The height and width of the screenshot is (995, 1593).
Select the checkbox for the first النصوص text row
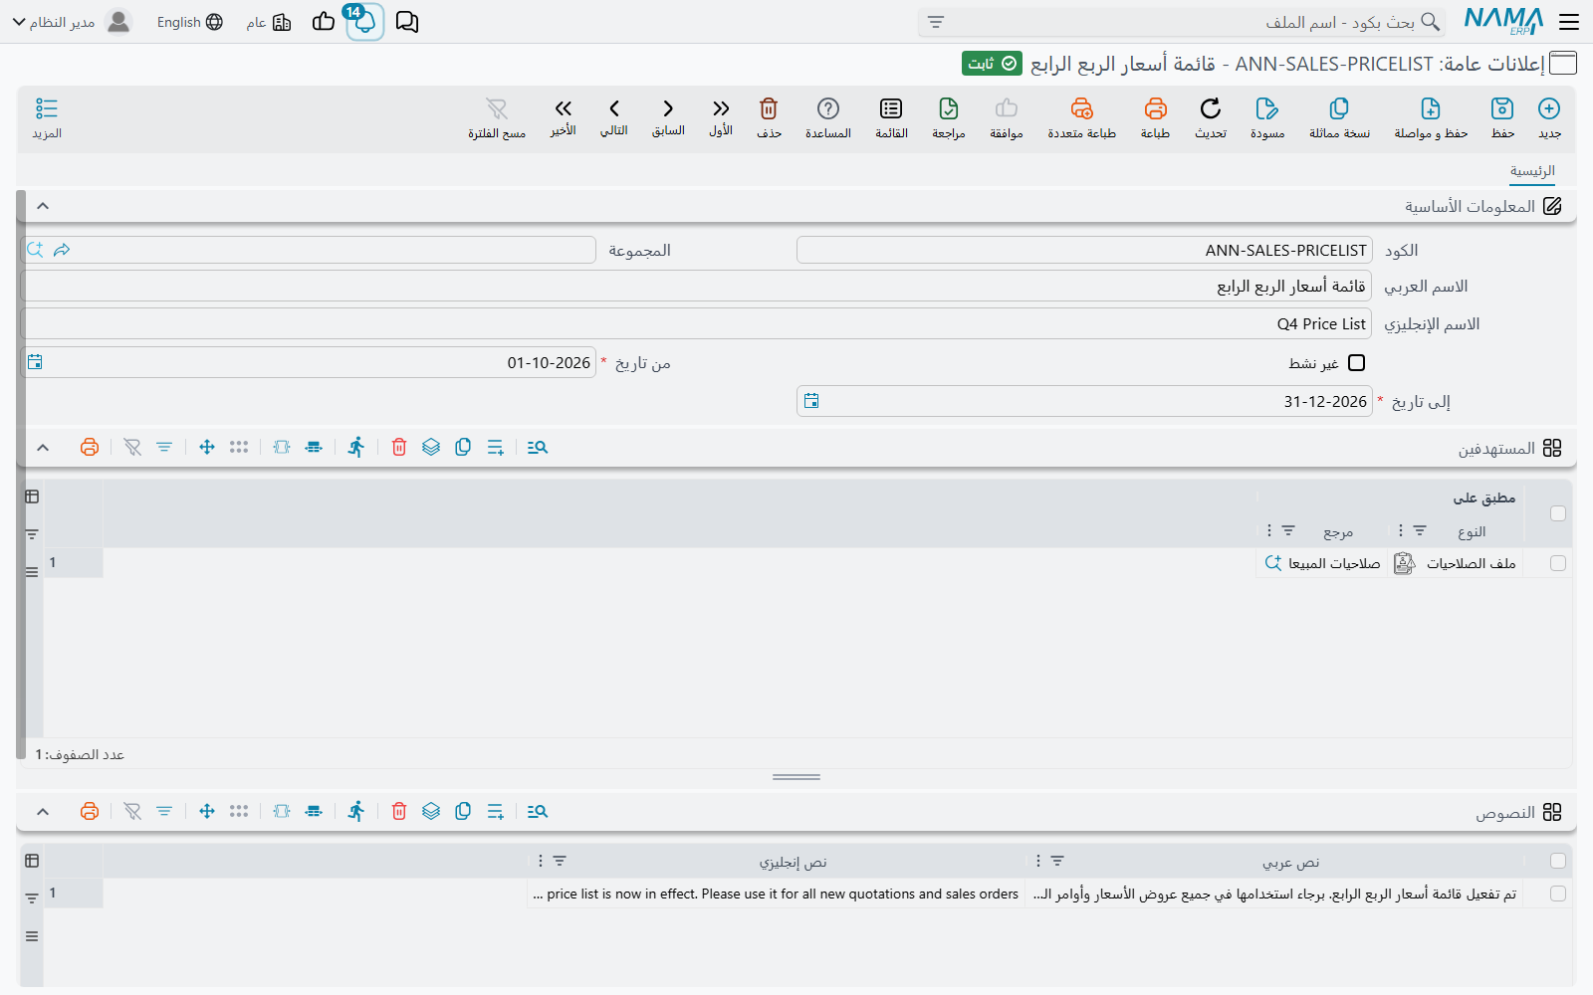coord(1558,894)
